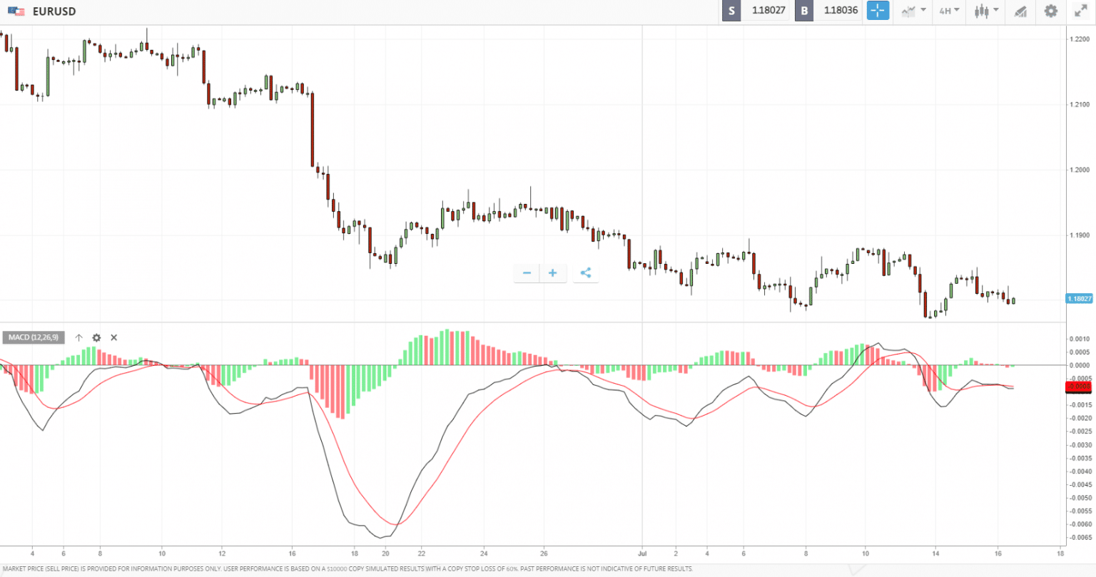Click the 1.2000 price axis label

coord(1080,170)
